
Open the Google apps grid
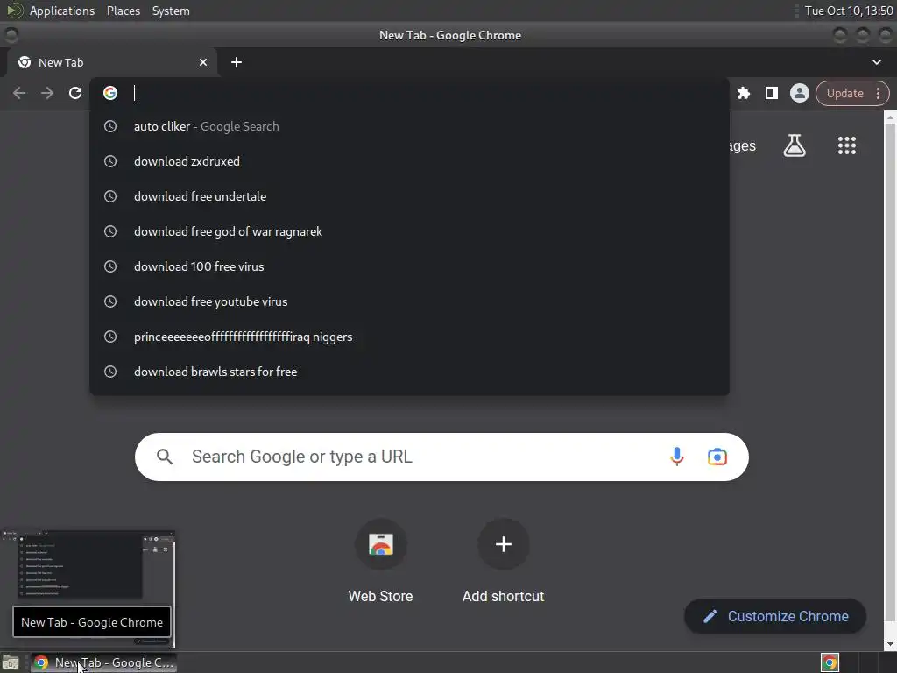[x=847, y=145]
